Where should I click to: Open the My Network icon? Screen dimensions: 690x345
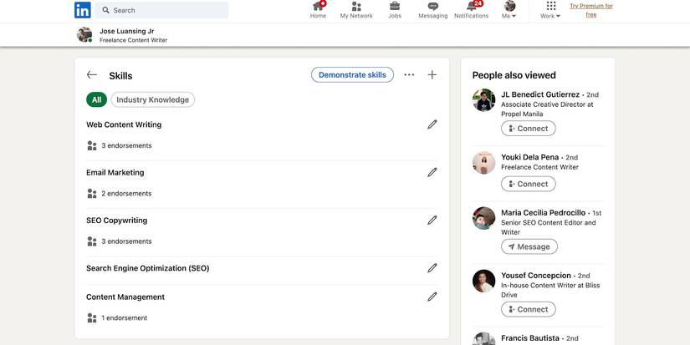[x=356, y=6]
